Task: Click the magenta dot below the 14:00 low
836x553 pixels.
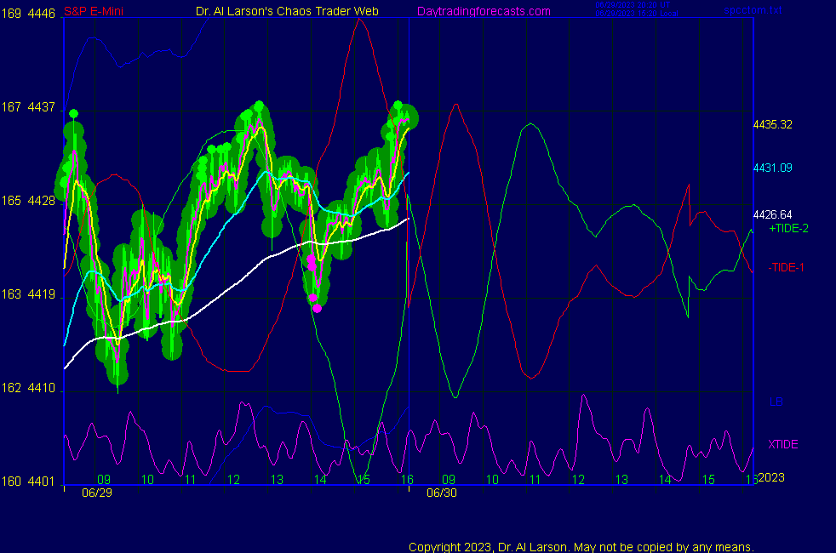Action: click(318, 308)
